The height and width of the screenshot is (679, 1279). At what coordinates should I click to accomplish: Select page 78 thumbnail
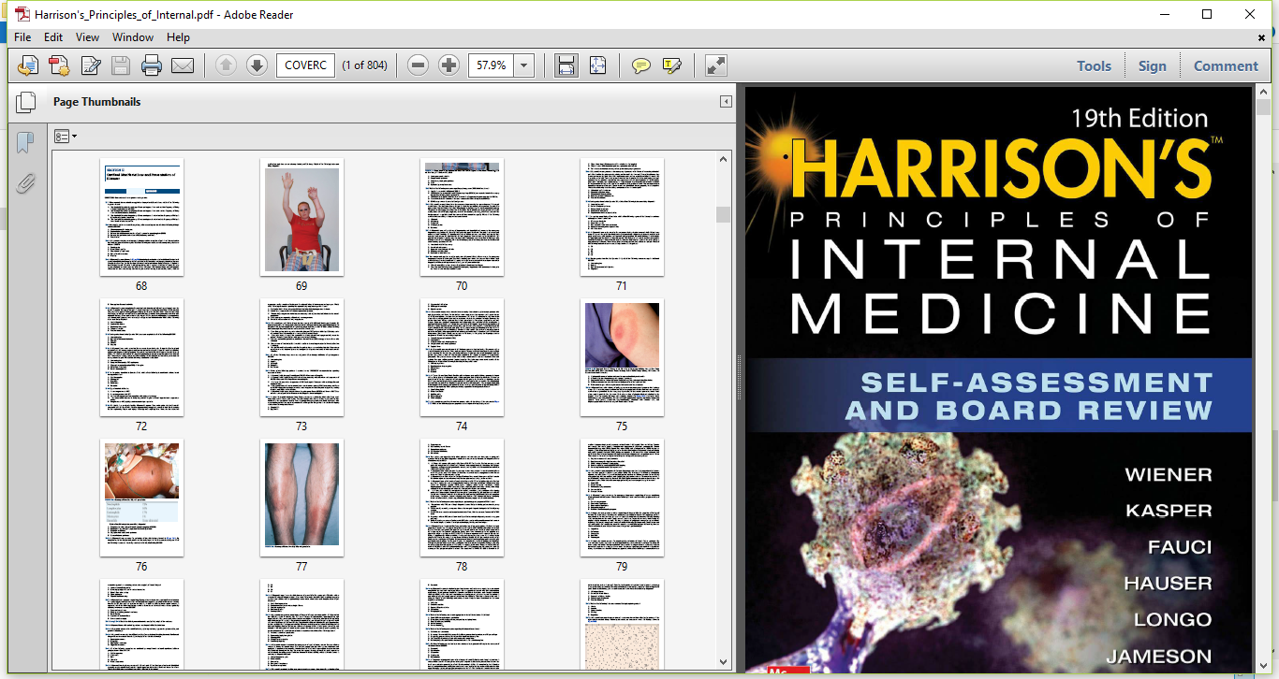pyautogui.click(x=462, y=498)
